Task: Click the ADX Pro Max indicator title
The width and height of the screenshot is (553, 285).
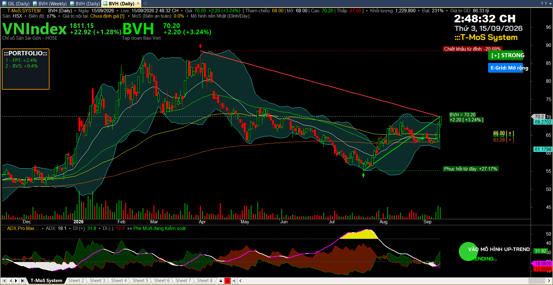Action: (21, 228)
